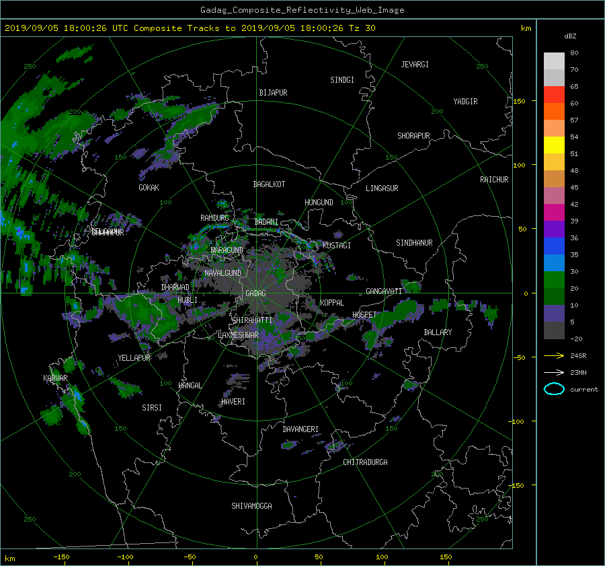Image resolution: width=605 pixels, height=566 pixels.
Task: Click the JEVARGI place label
Action: 415,65
